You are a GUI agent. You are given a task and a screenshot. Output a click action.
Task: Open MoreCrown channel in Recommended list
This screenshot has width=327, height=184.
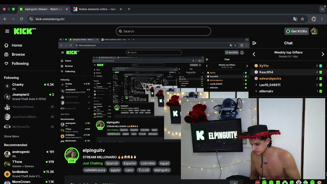29,182
